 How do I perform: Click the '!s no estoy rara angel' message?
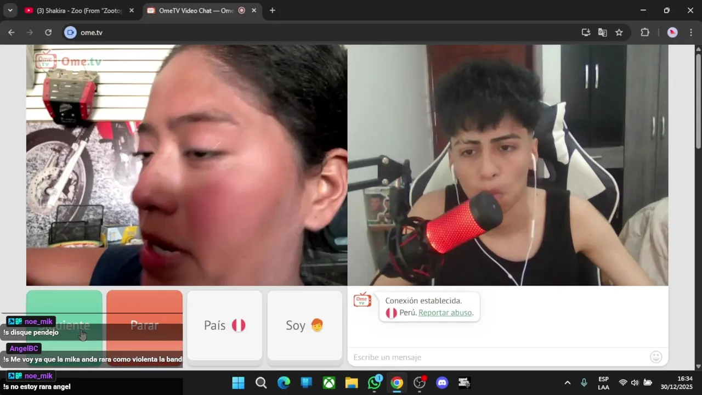click(37, 387)
